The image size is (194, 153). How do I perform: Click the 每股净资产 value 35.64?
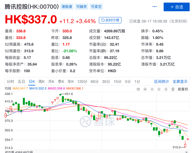pyautogui.click(x=32, y=64)
